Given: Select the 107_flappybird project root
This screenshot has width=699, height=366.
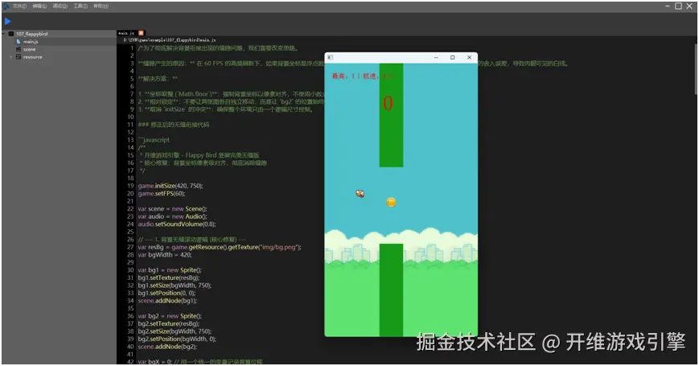Looking at the screenshot, I should [x=31, y=34].
